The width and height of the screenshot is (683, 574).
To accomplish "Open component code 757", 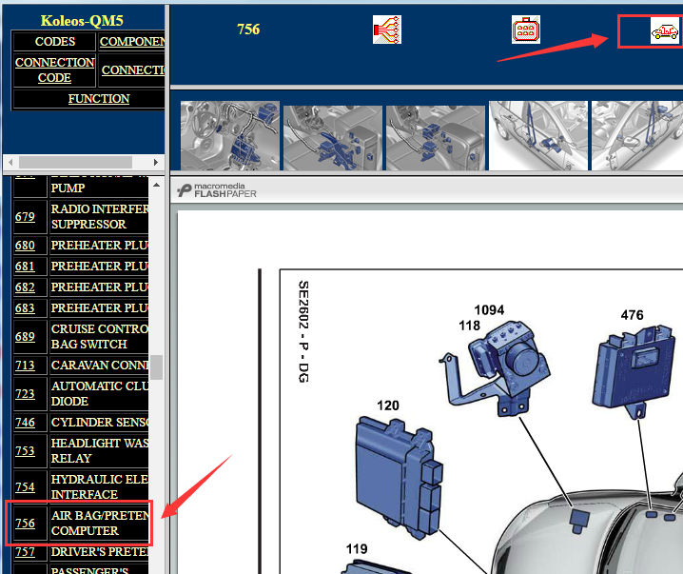I will click(x=25, y=552).
